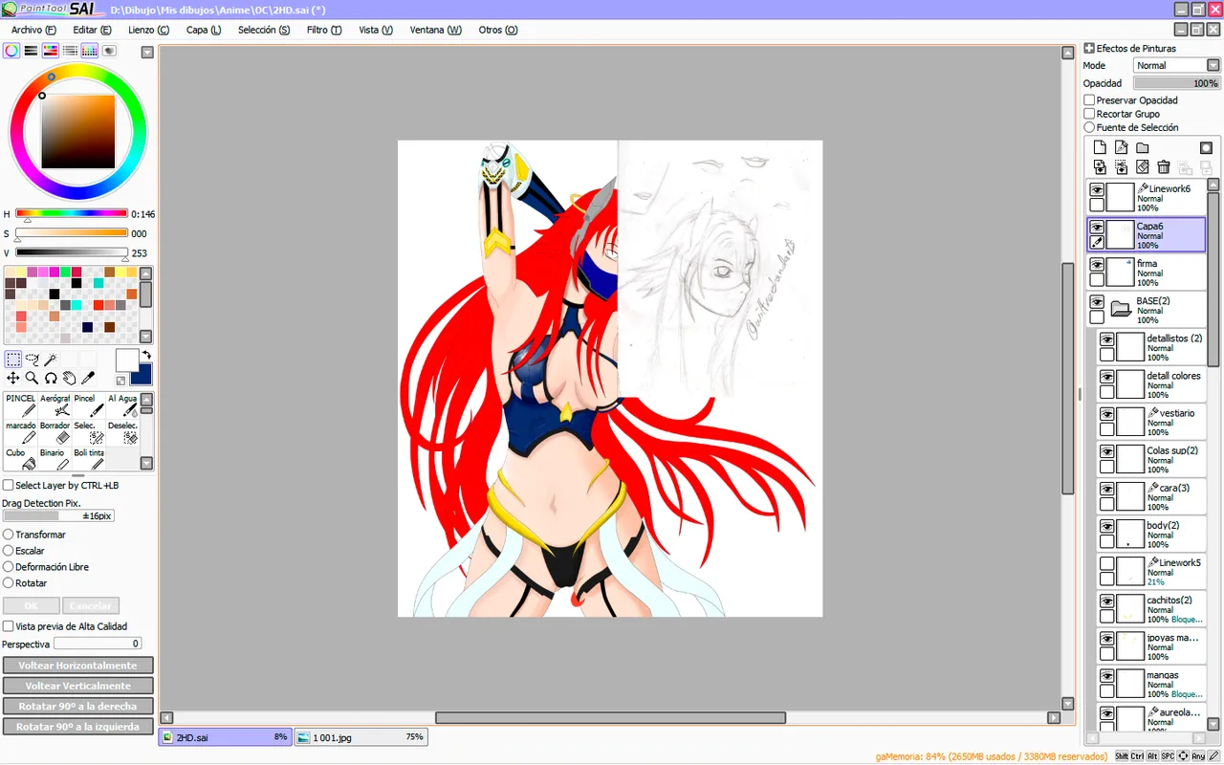1224x765 pixels.
Task: Choose the Boli tinta ink pen tool
Action: pos(90,459)
